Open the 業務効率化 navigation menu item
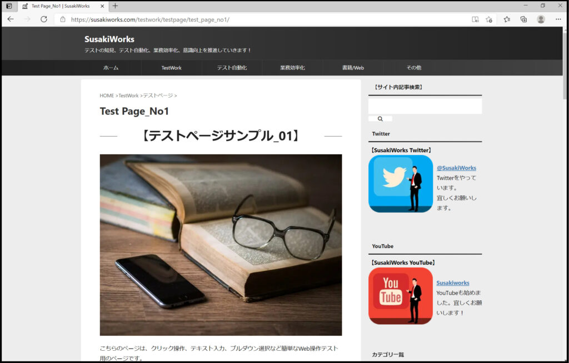Screen dimensions: 569x363 click(x=292, y=68)
